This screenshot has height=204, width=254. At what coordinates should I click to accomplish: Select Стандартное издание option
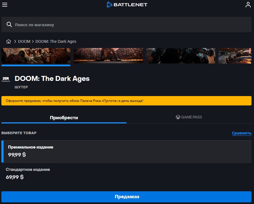pos(126,174)
